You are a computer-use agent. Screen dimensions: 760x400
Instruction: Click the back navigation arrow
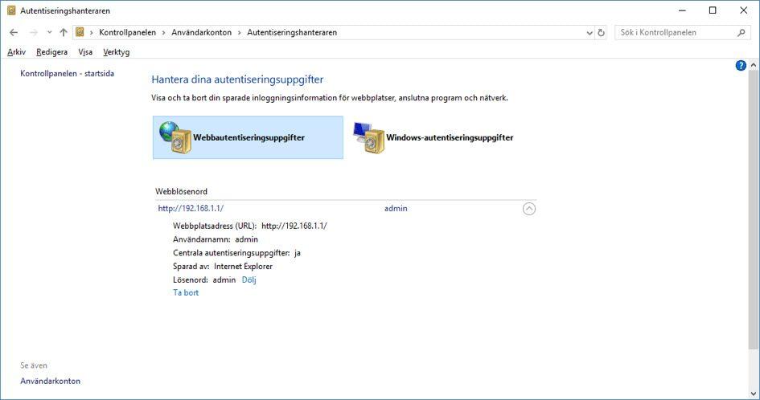click(14, 33)
